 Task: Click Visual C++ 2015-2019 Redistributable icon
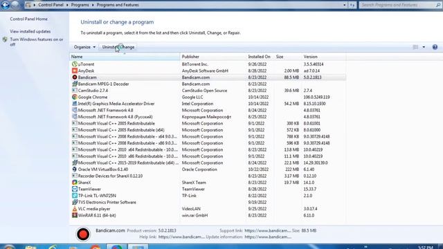[75, 163]
